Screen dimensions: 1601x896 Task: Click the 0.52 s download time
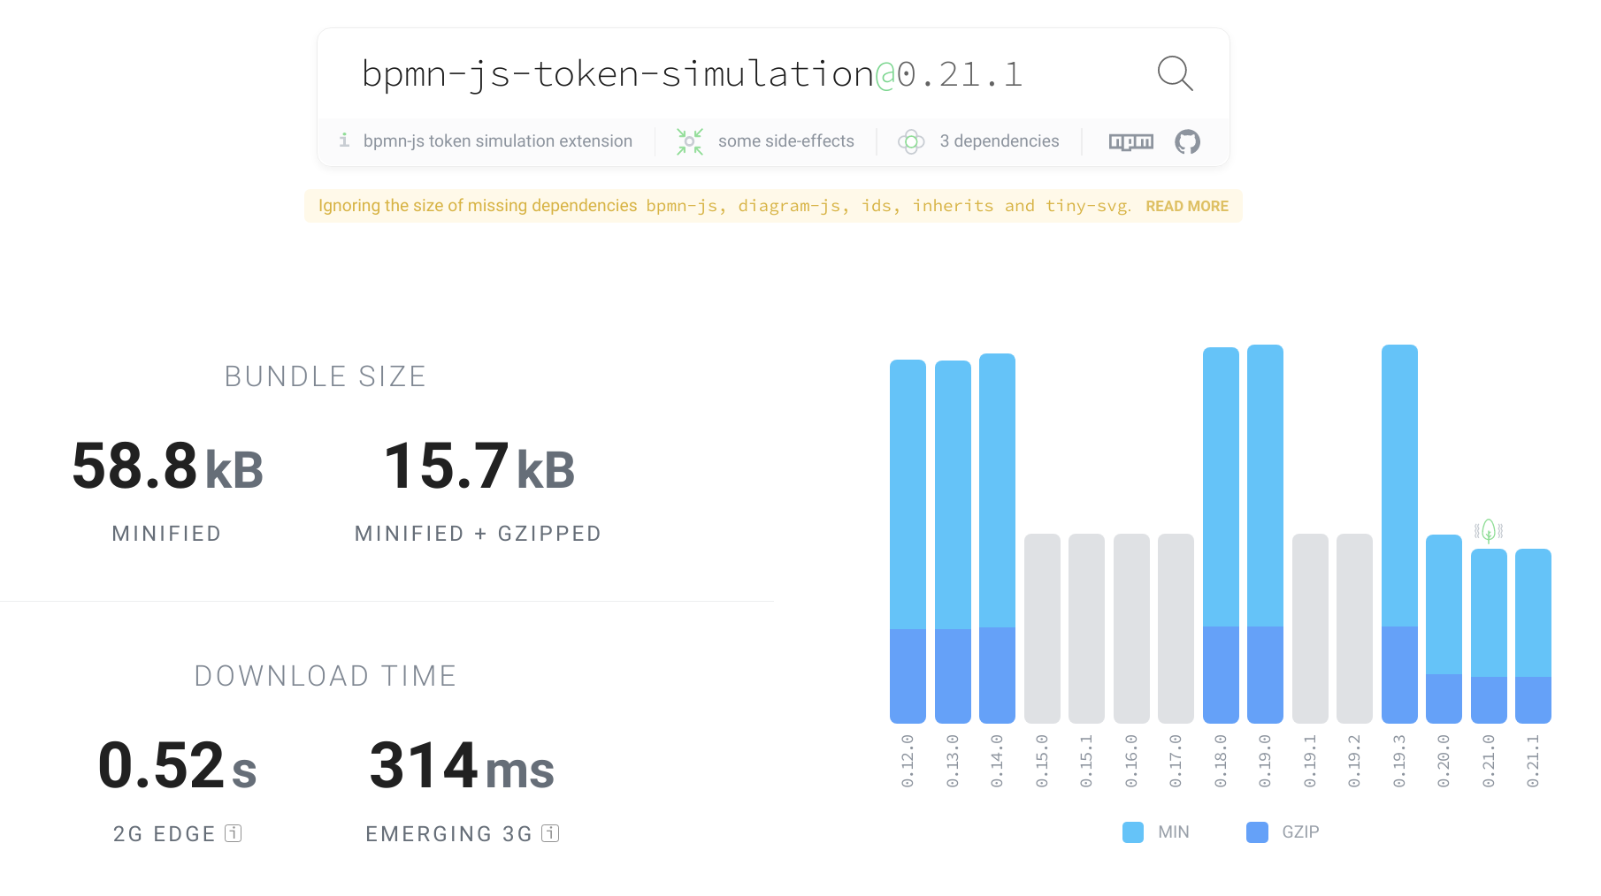point(177,765)
